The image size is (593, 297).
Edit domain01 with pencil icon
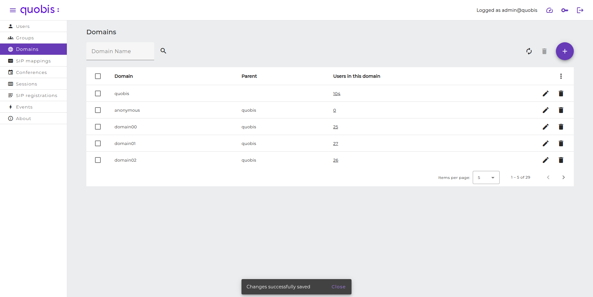point(546,143)
